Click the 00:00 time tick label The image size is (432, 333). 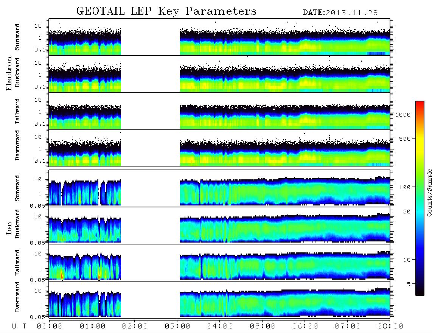[x=50, y=327]
